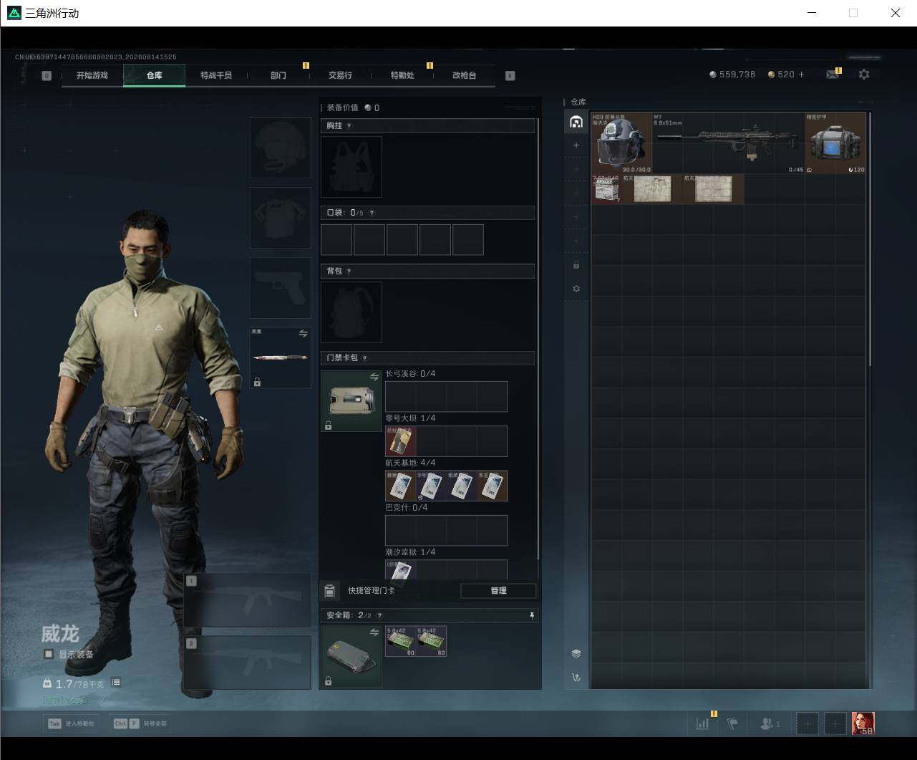The height and width of the screenshot is (760, 917).
Task: Select the keycard under 潮汐监狱
Action: tap(401, 570)
